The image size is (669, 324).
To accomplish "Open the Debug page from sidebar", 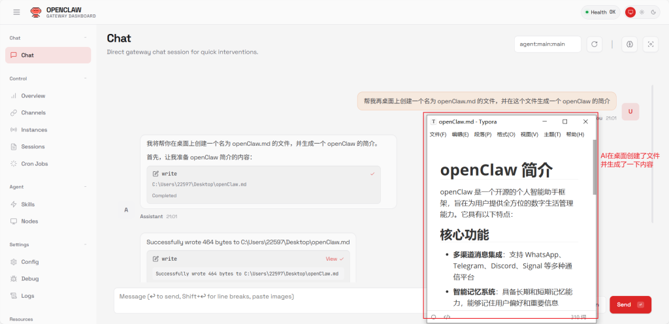I will click(29, 278).
